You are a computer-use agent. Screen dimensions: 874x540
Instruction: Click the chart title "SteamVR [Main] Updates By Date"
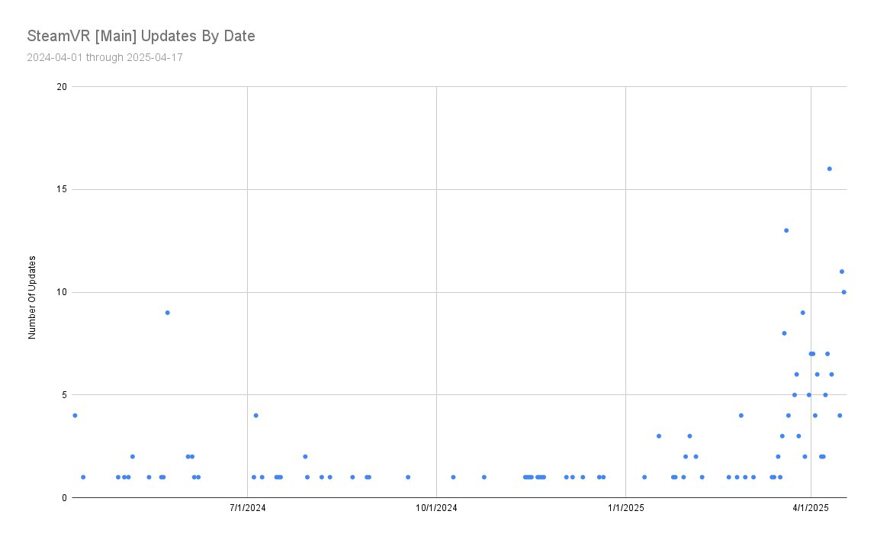[140, 36]
